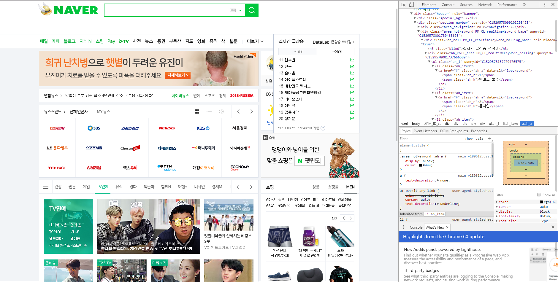Image resolution: width=558 pixels, height=282 pixels.
Task: Select the DOM Breakpoints sidebar tab
Action: point(454,131)
